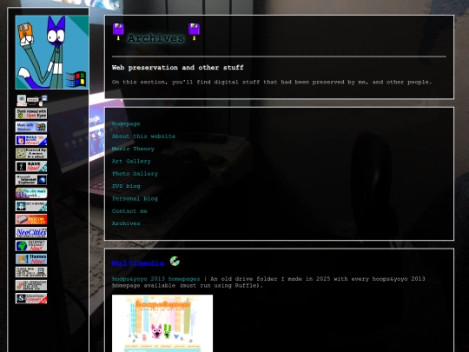Screen dimensions: 469x352
Task: Visit the Art Gallery link
Action: 131,162
